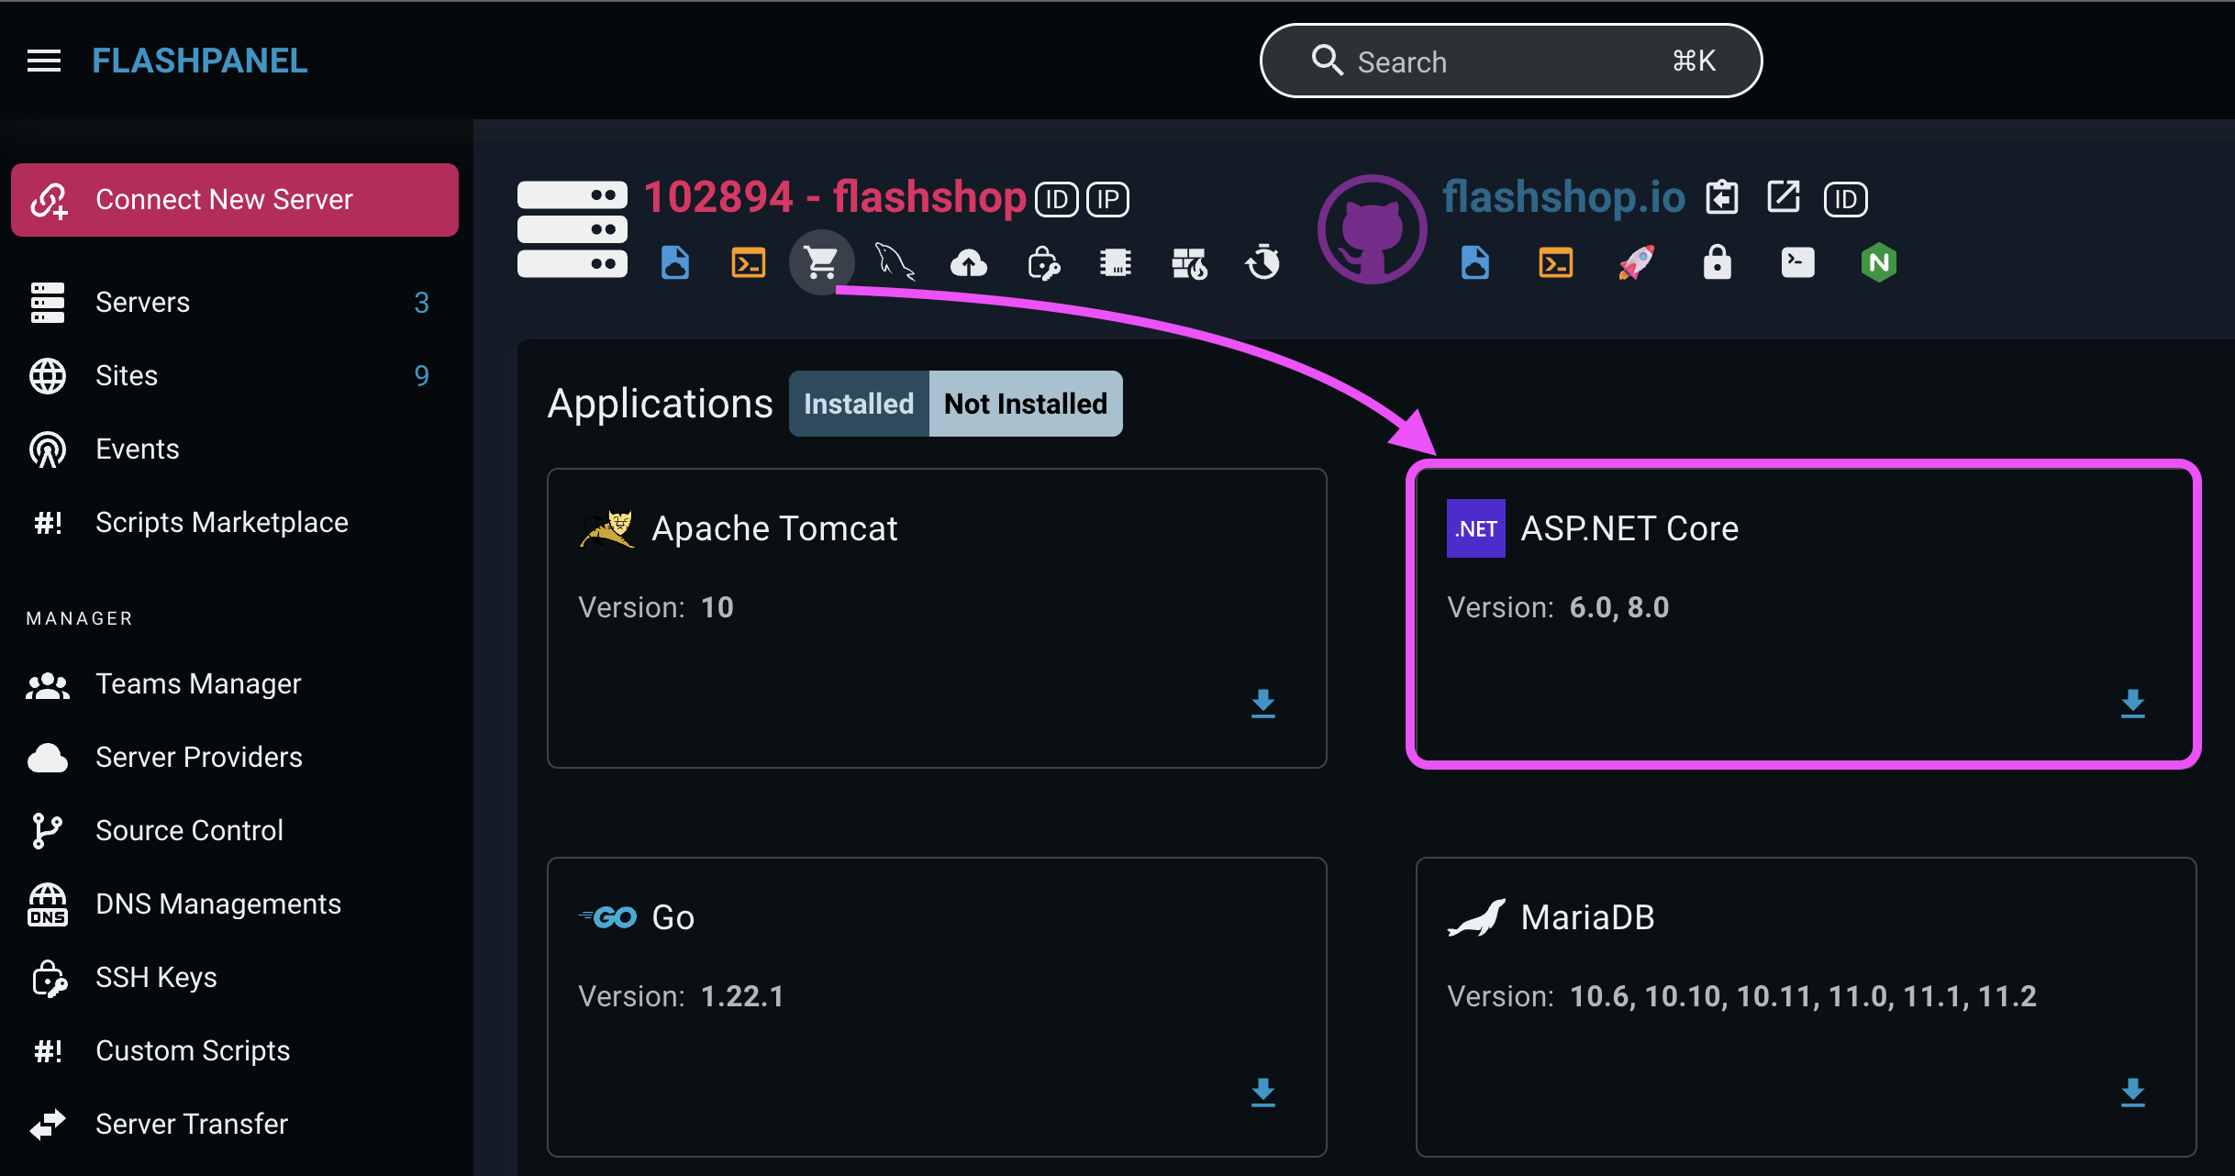This screenshot has width=2235, height=1176.
Task: Go to Scripts Marketplace in the sidebar
Action: (x=221, y=522)
